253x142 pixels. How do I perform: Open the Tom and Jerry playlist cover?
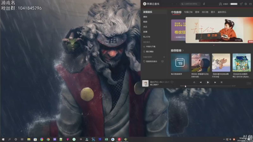221,62
